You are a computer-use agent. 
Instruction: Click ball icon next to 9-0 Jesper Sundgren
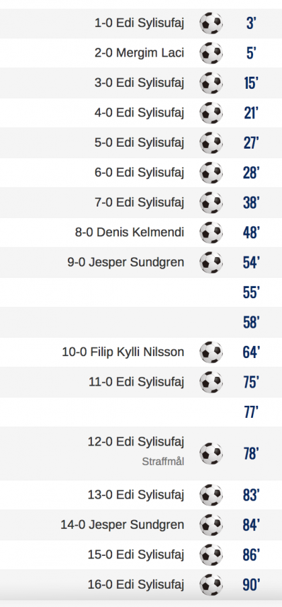coord(211,262)
